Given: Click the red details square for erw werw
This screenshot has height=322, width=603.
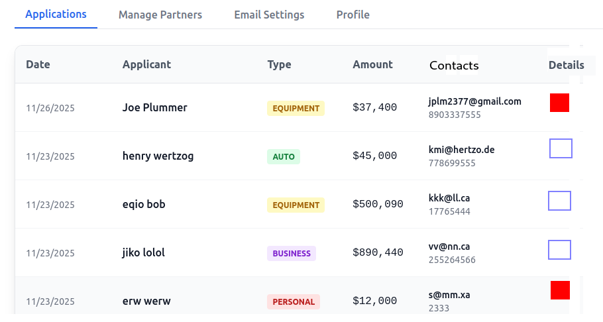Looking at the screenshot, I should (x=560, y=290).
